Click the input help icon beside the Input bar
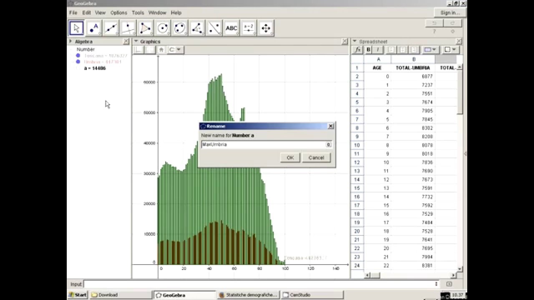Viewport: 534px width, 300px height. coord(449,284)
